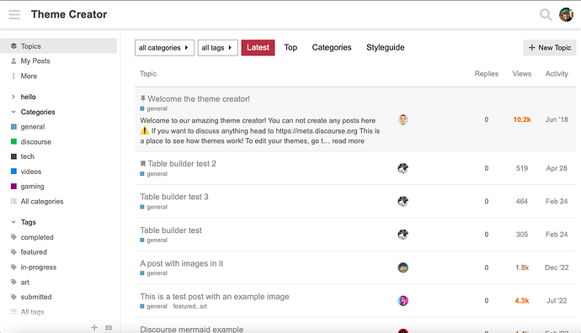Viewport: 581px width, 333px height.
Task: Click the 10.2k views count
Action: point(522,119)
